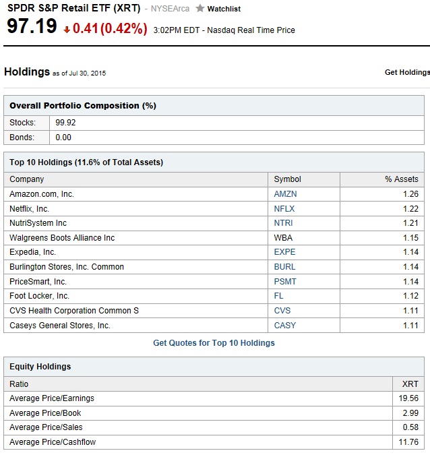Select the Average Price/Sales row label
Viewport: 430px width, 455px height.
(x=46, y=427)
